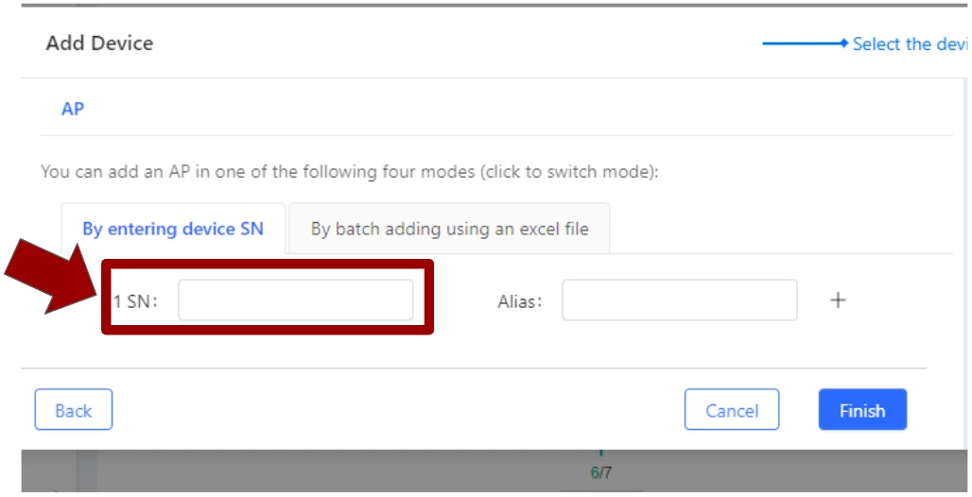972x497 pixels.
Task: Click the 6/7 counter behind the dialog
Action: pyautogui.click(x=600, y=472)
